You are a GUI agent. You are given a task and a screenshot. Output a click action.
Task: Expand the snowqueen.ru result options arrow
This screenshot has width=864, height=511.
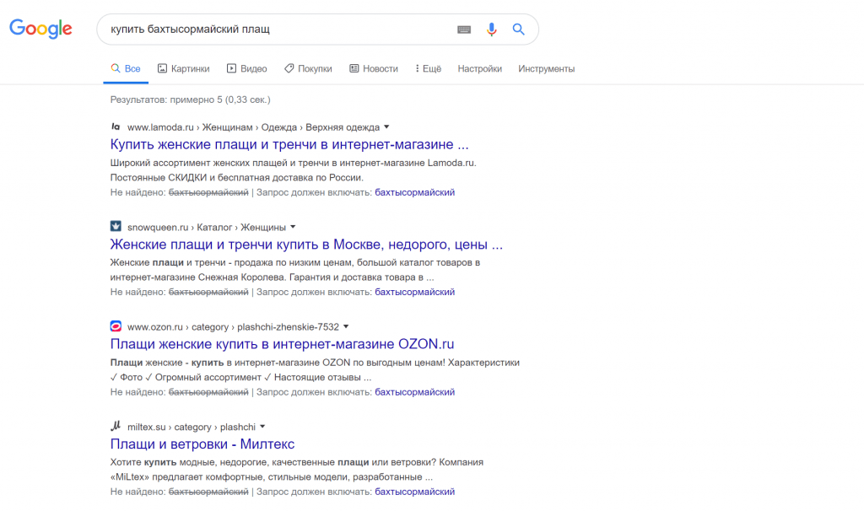tap(293, 226)
